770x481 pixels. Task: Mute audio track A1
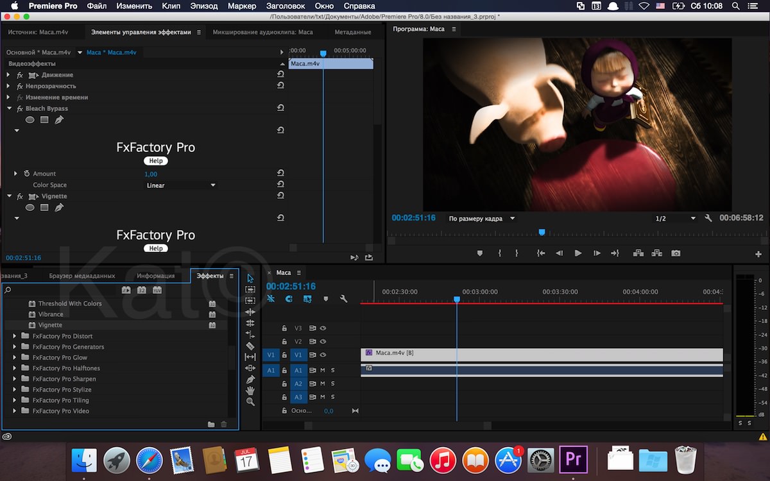coord(323,370)
